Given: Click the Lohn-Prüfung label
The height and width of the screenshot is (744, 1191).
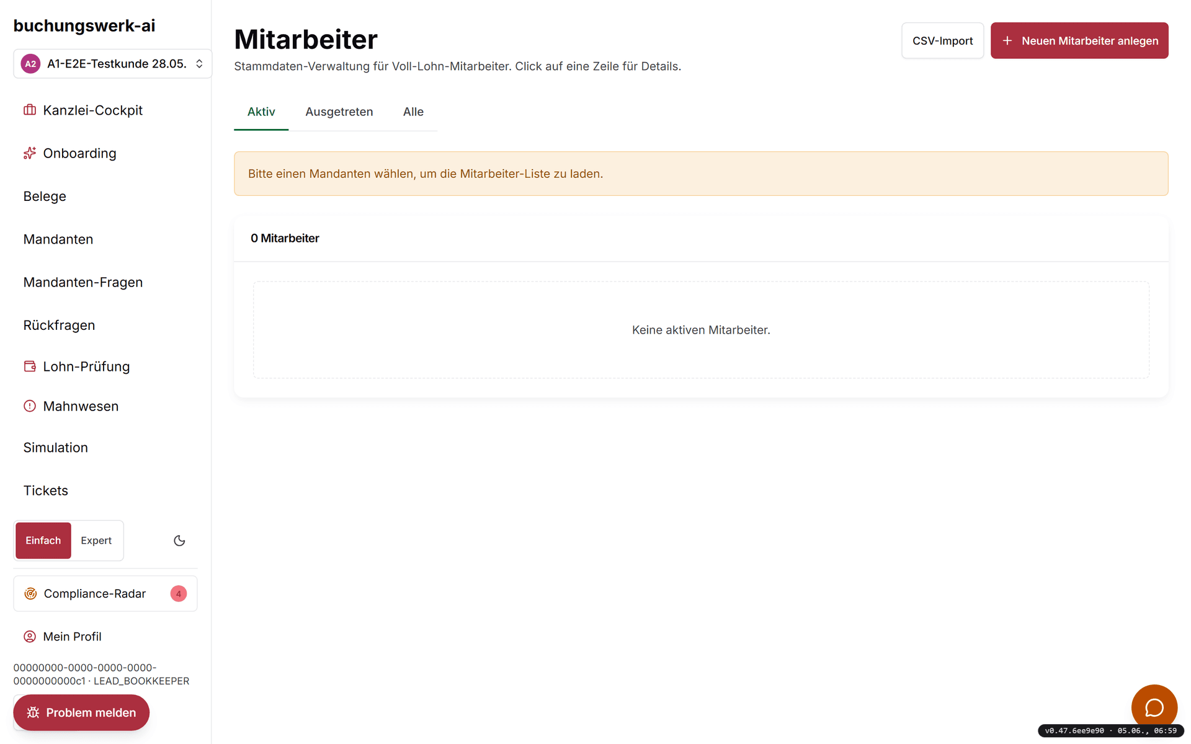Looking at the screenshot, I should coord(86,366).
